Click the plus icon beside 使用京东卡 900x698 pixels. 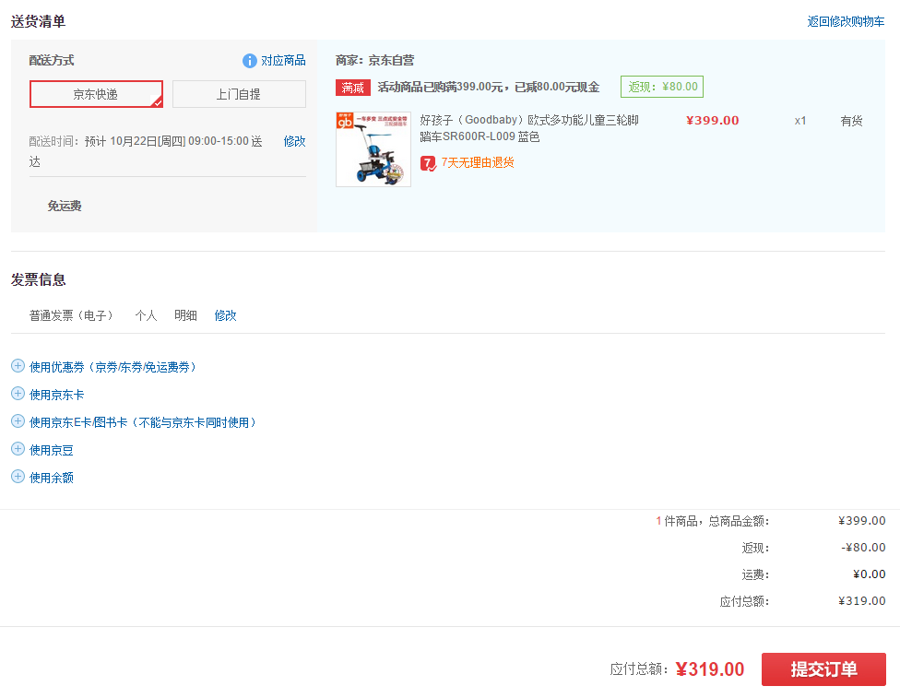pos(18,393)
